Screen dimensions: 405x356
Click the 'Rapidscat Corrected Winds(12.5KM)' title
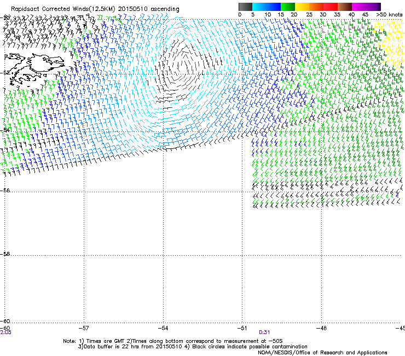[63, 9]
